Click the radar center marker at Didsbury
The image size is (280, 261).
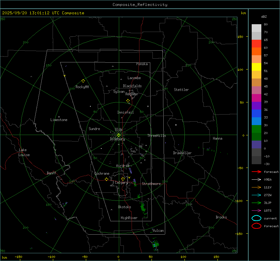tap(119, 135)
